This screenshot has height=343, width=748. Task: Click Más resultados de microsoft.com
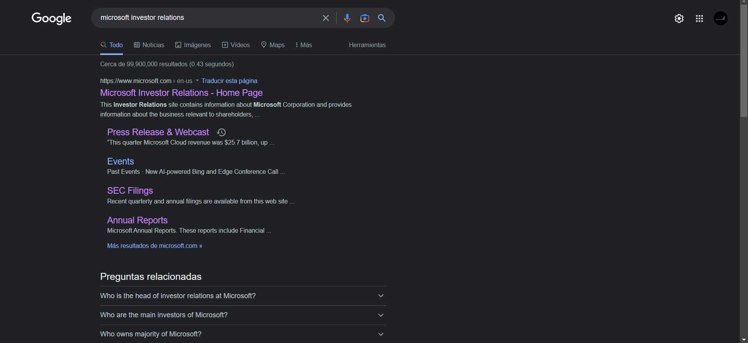[154, 246]
